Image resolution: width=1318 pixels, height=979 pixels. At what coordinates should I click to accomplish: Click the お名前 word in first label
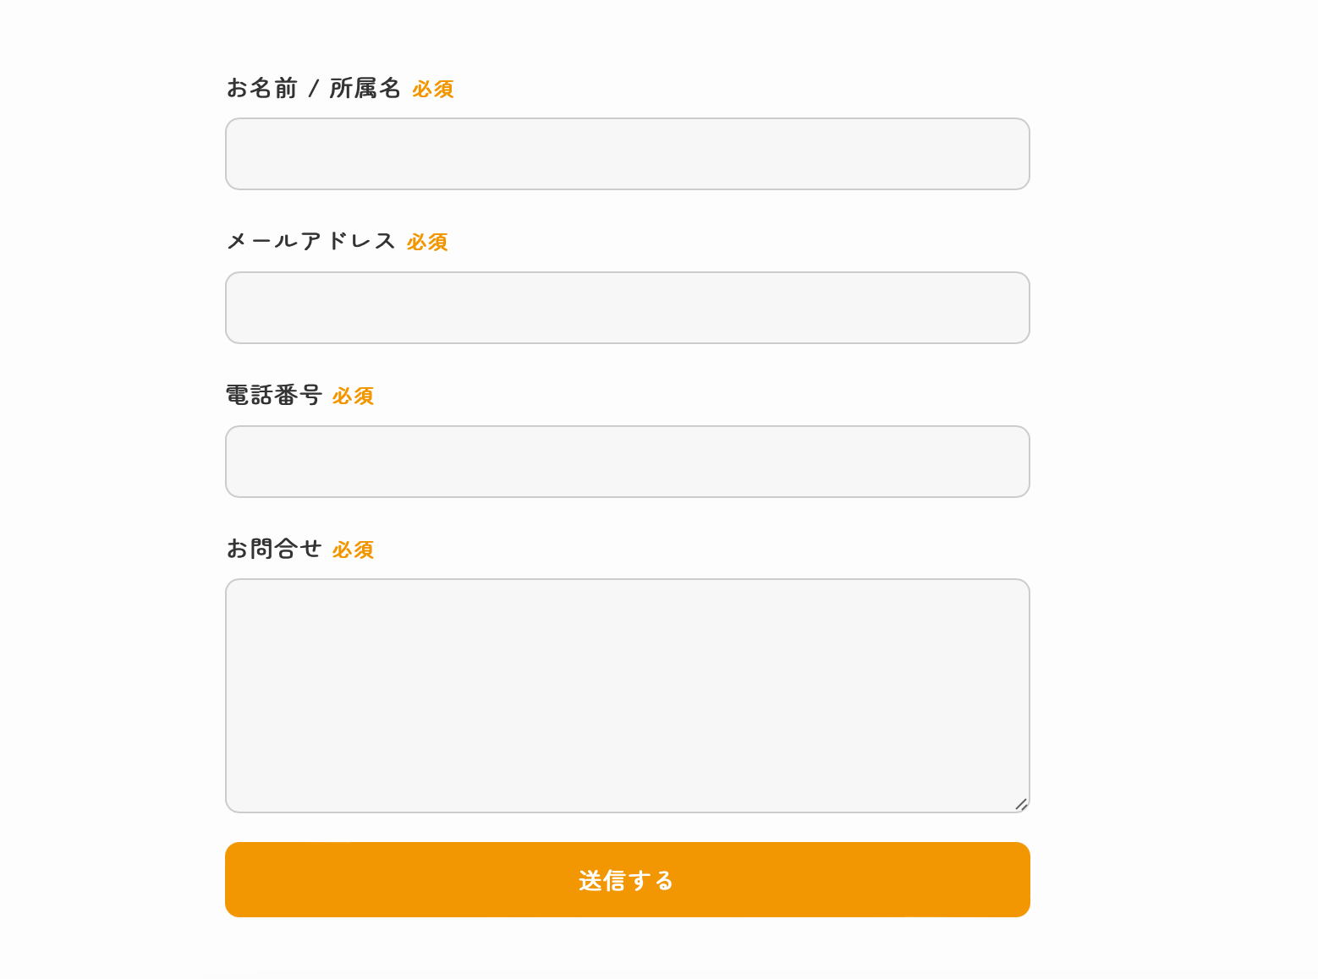tap(261, 88)
